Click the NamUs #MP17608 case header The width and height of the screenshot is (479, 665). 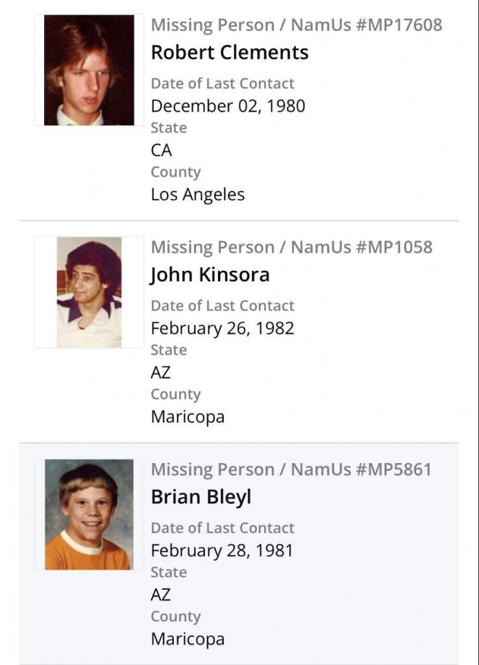pyautogui.click(x=297, y=25)
